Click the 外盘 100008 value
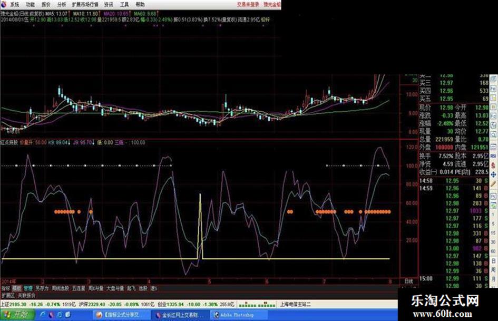 click(444, 148)
